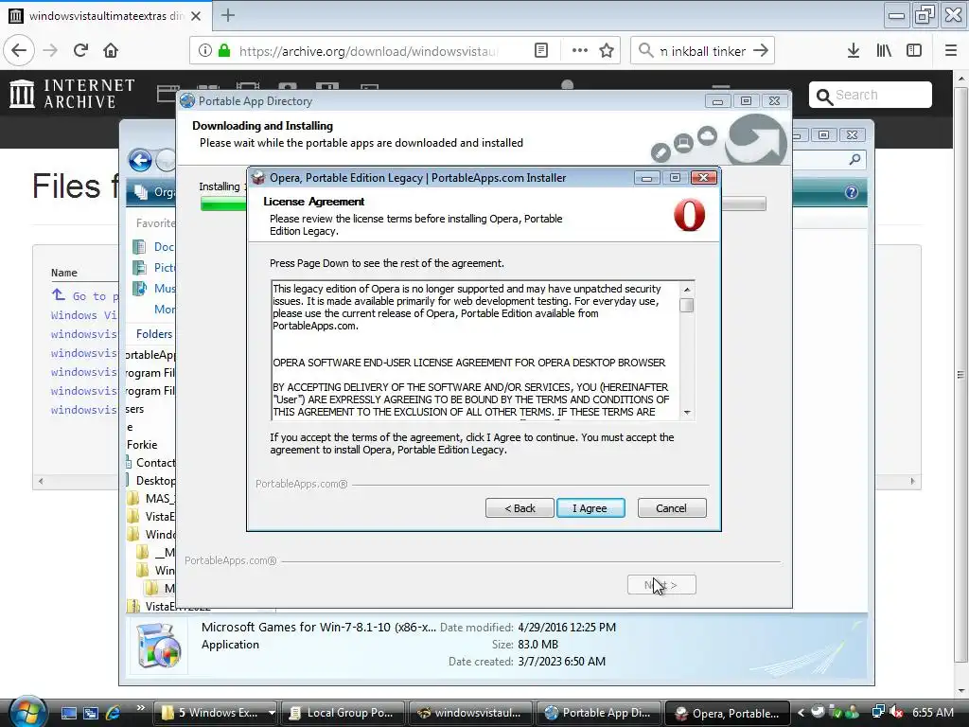Open the Organize menu in Explorer

[x=156, y=192]
